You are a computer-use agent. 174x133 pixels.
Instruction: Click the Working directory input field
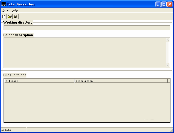pos(87,28)
